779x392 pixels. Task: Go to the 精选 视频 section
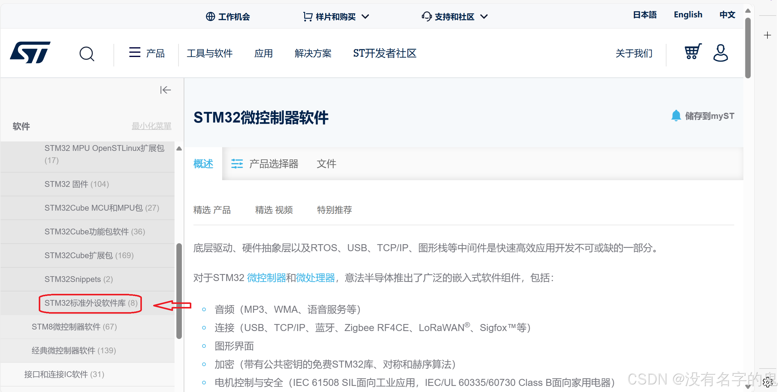pos(274,210)
